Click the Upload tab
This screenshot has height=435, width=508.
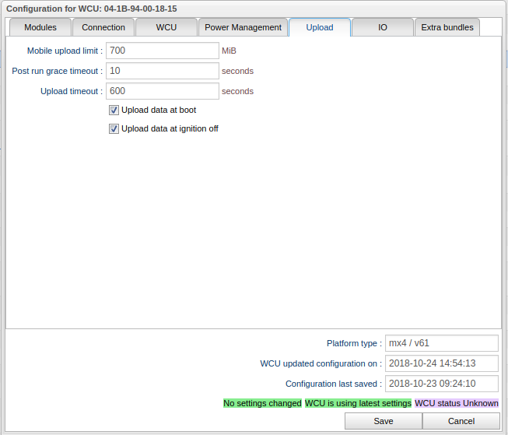(x=319, y=27)
